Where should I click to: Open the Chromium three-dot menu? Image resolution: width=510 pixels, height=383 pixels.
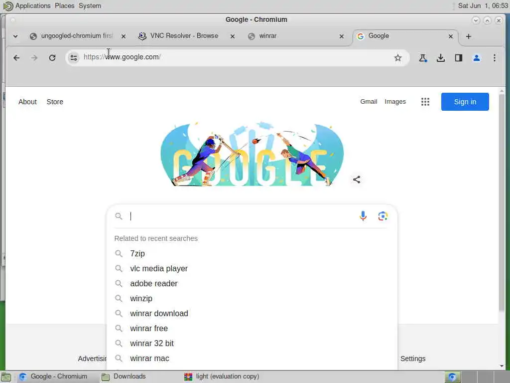(x=495, y=58)
